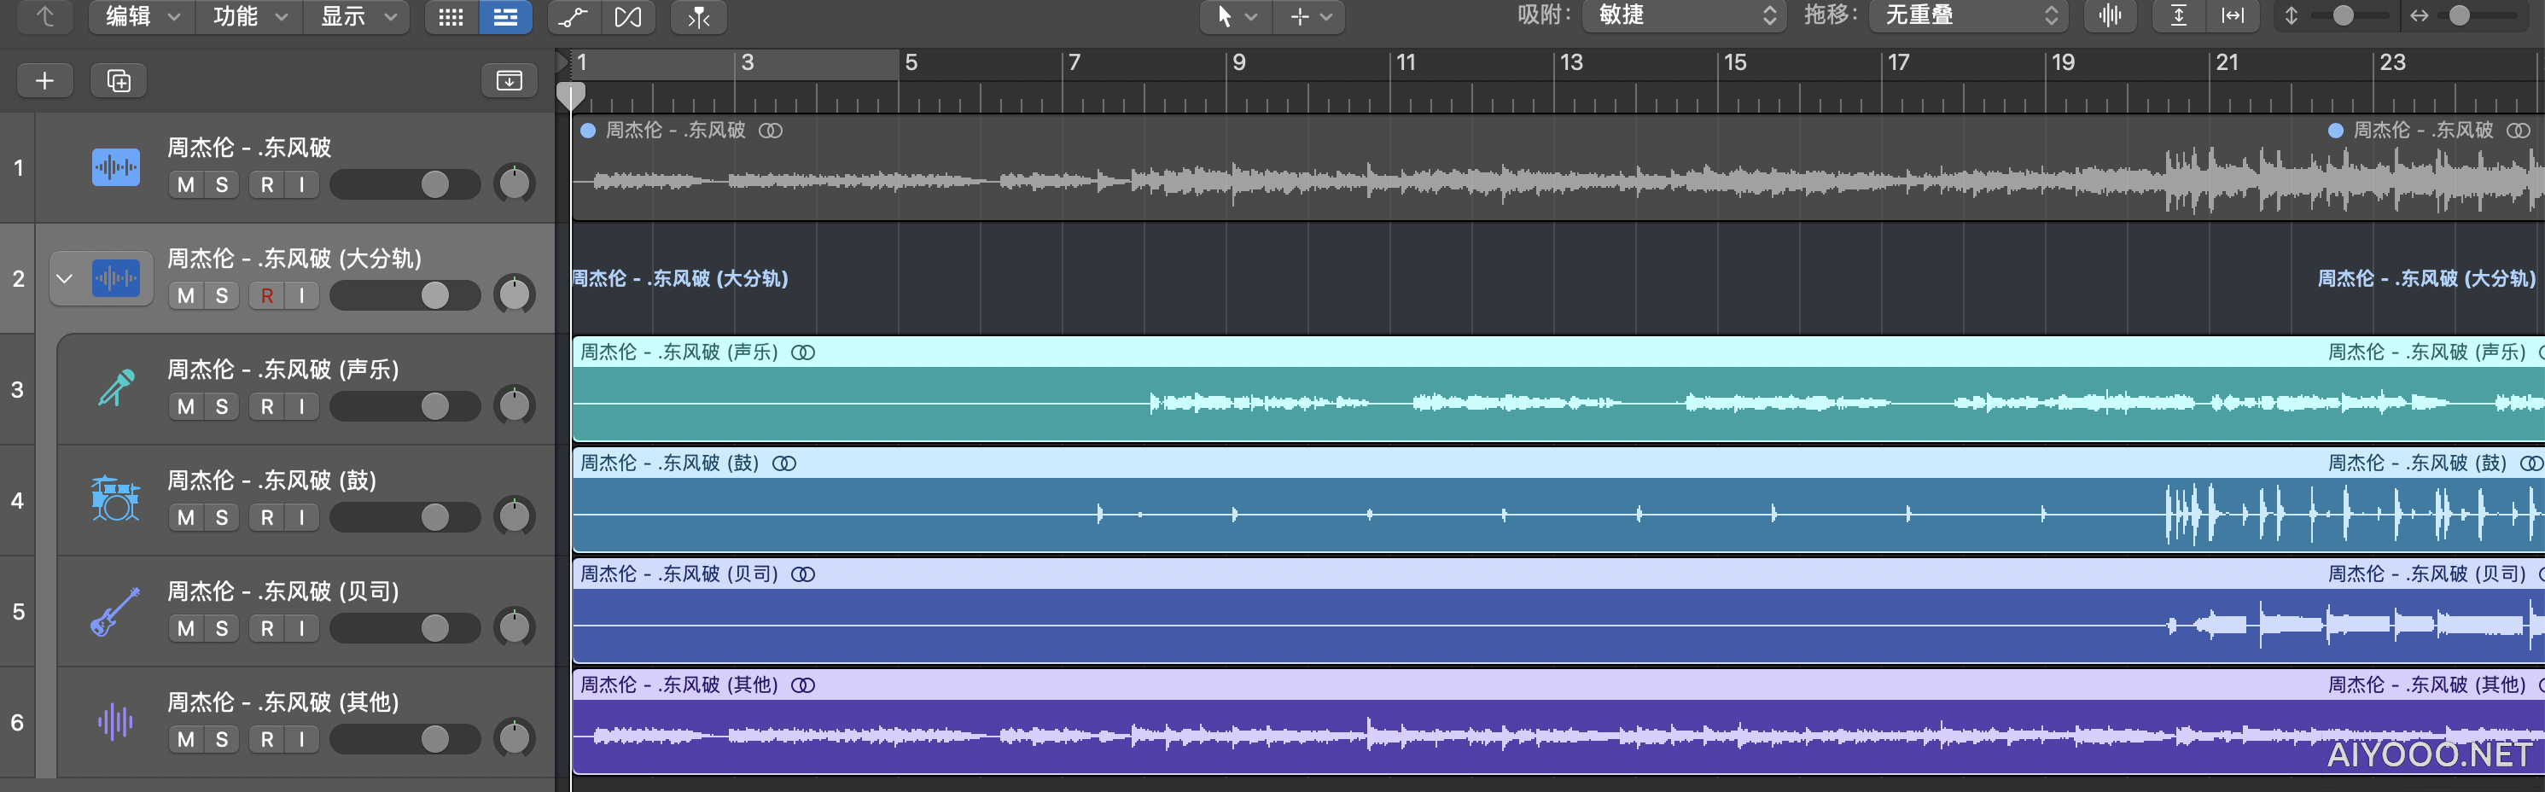This screenshot has width=2545, height=792.
Task: Solo track 1 周杰伦 - .东风破
Action: point(221,184)
